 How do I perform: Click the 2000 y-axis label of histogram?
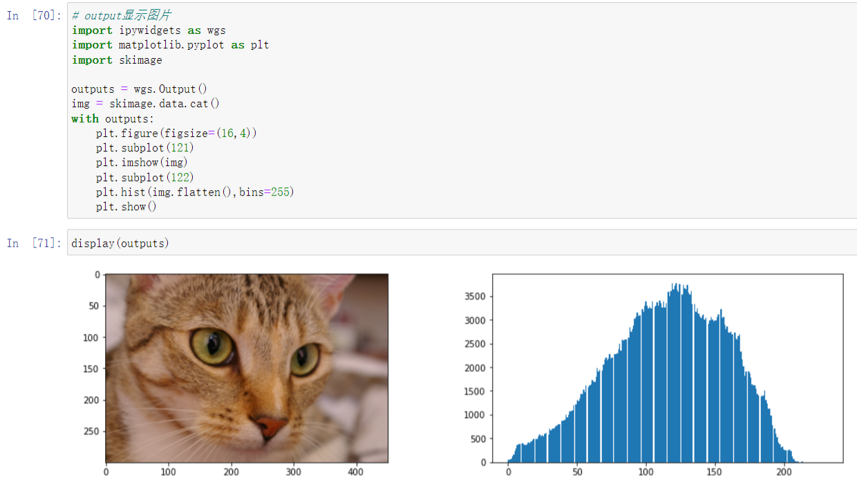[x=474, y=368]
